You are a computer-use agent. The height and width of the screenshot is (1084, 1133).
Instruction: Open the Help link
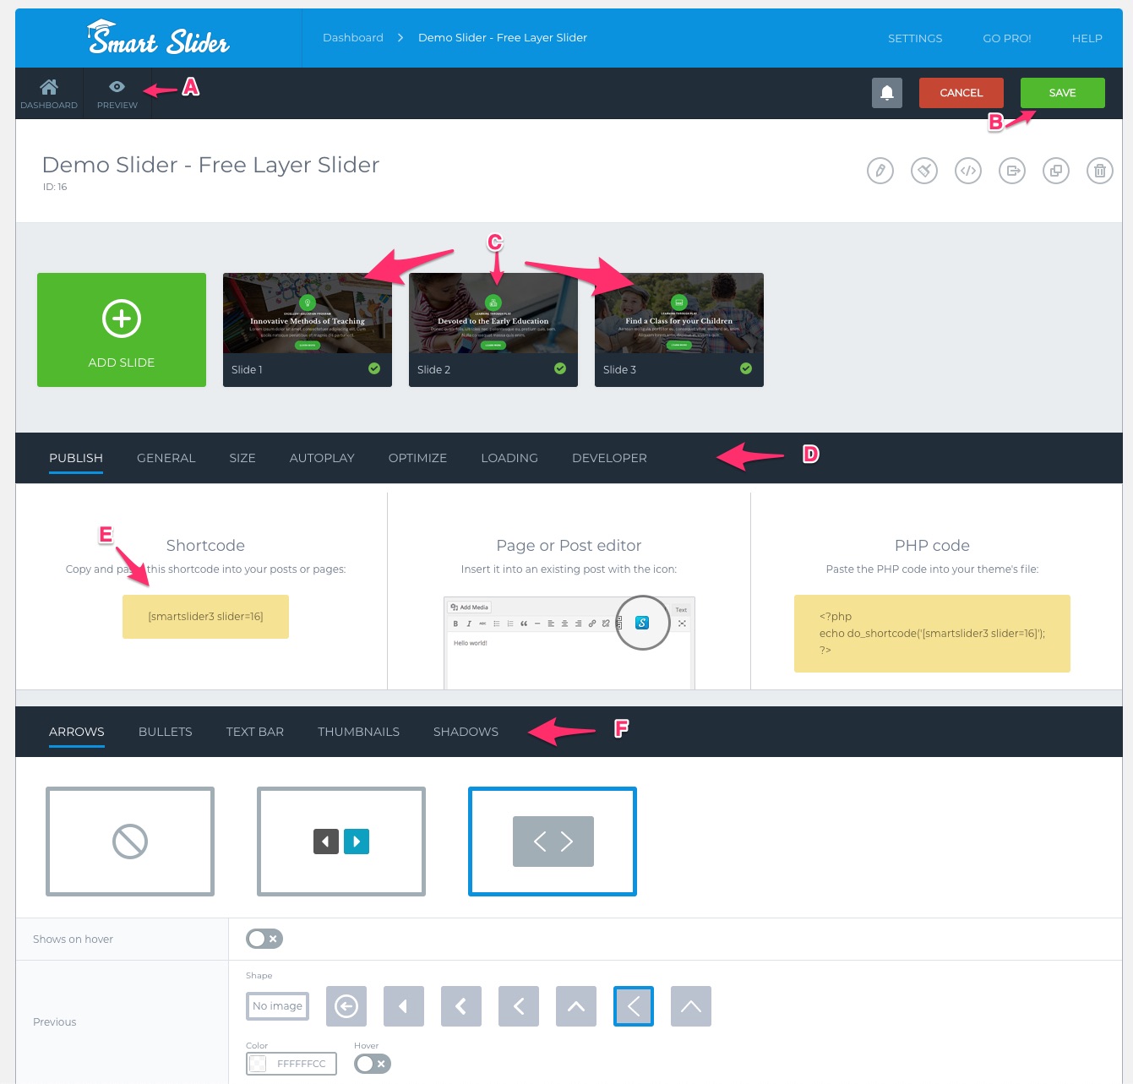point(1087,38)
